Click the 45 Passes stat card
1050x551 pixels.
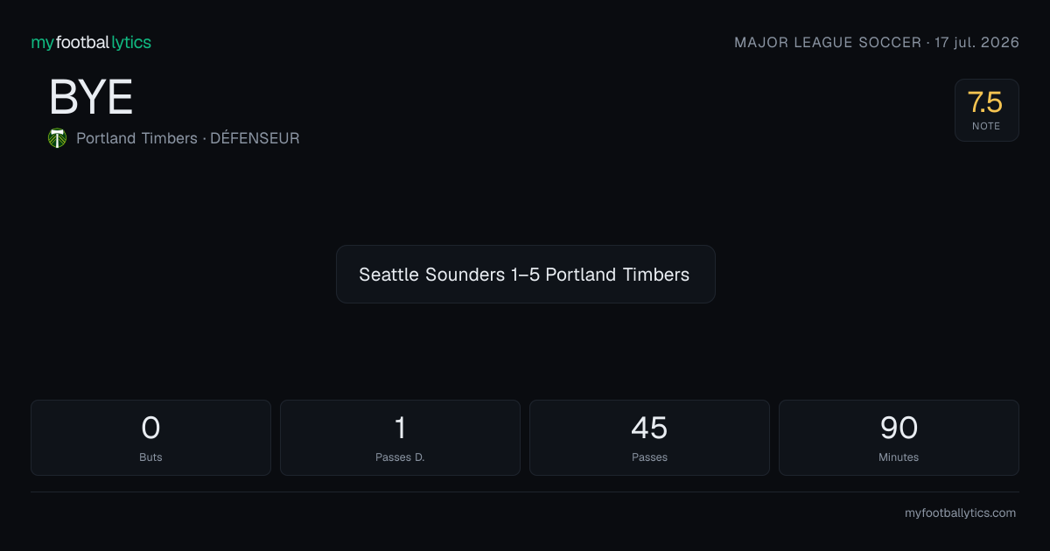tap(649, 437)
